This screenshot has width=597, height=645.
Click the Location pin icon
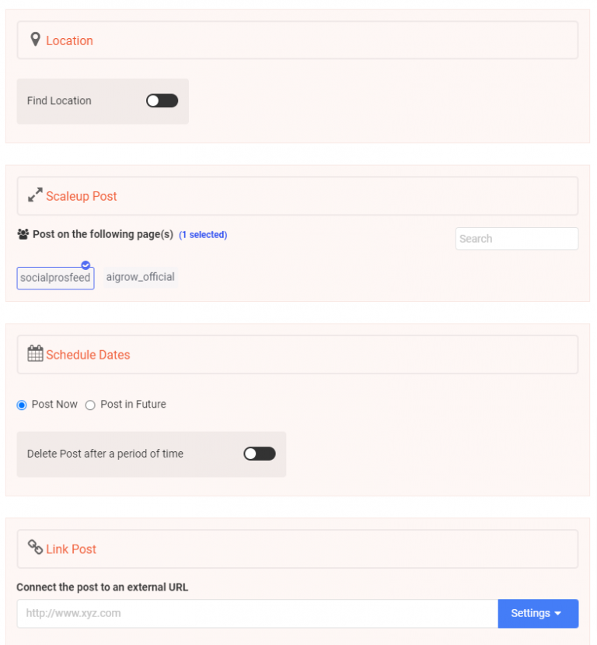(35, 40)
